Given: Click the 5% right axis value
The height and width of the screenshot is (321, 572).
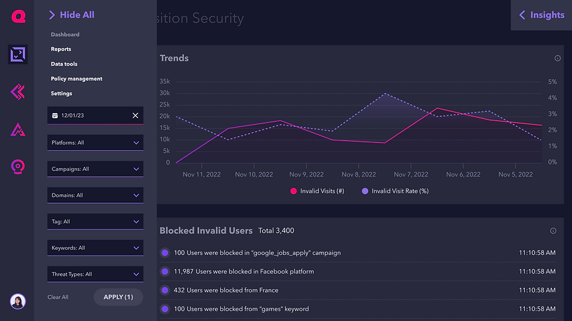Looking at the screenshot, I should click(552, 82).
